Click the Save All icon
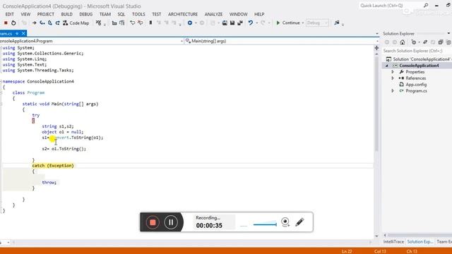452x254 pixels. point(240,23)
